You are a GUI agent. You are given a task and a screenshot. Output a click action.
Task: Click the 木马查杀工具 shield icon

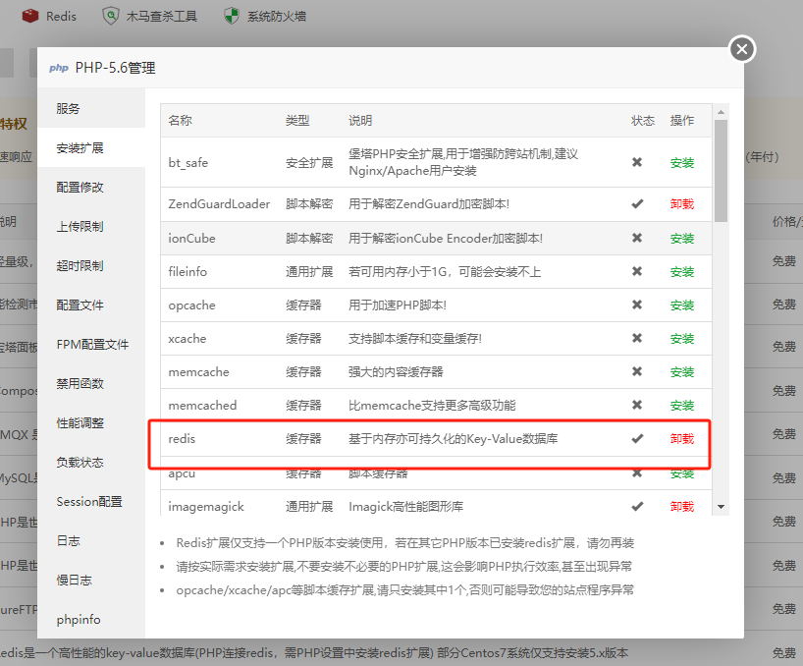[111, 17]
